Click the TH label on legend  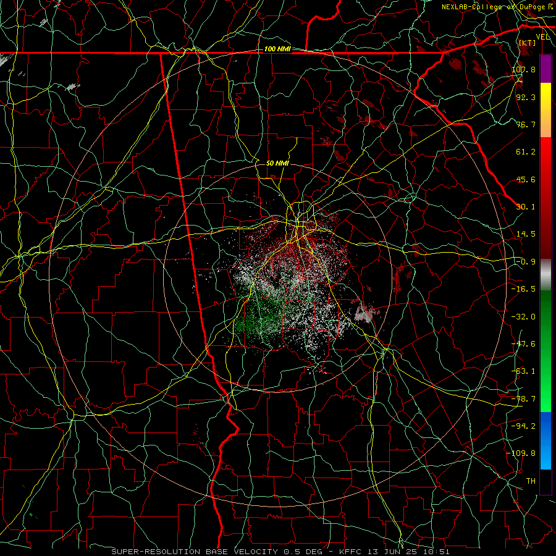[x=531, y=481]
